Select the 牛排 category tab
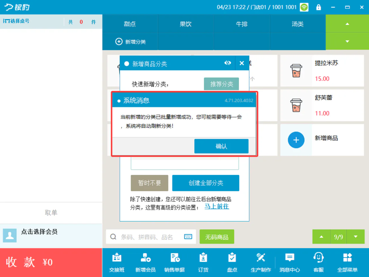This screenshot has width=369, height=277. tap(242, 24)
